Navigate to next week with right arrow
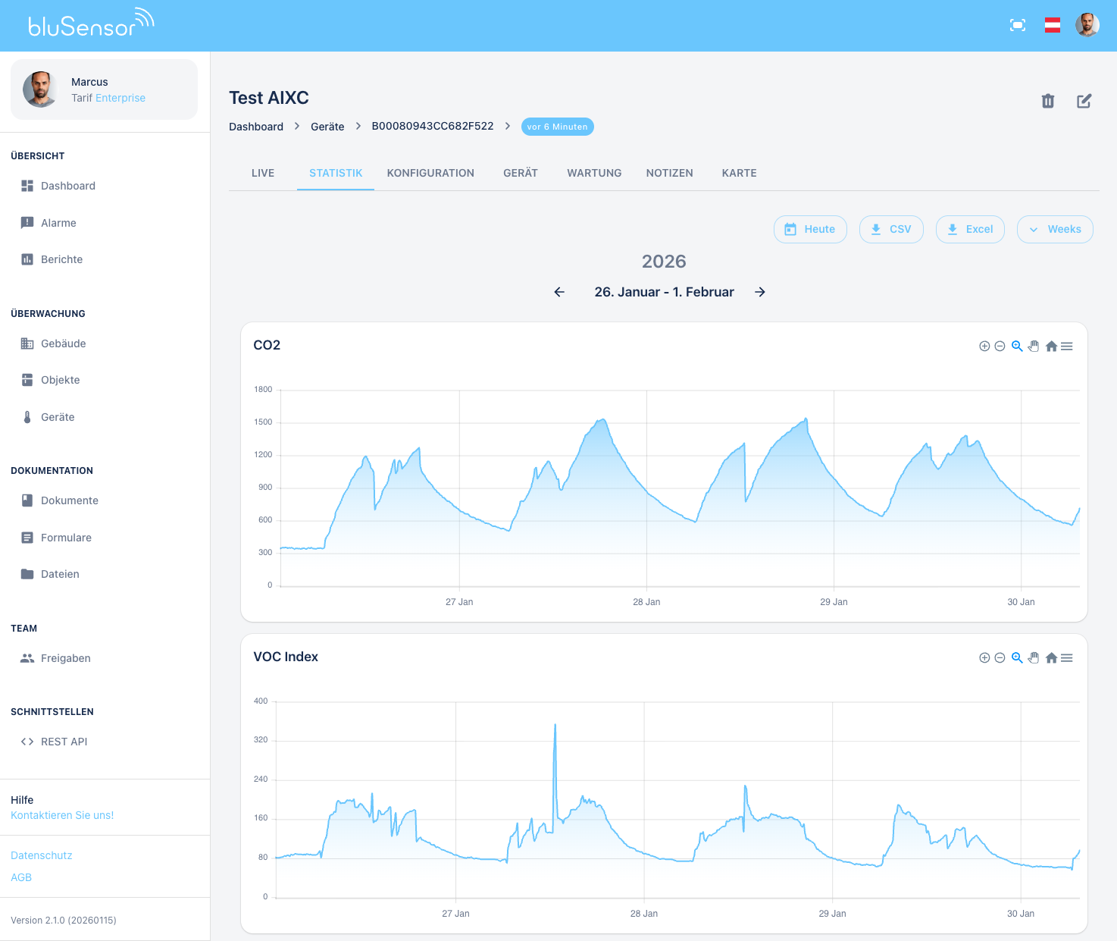The height and width of the screenshot is (941, 1117). (760, 292)
